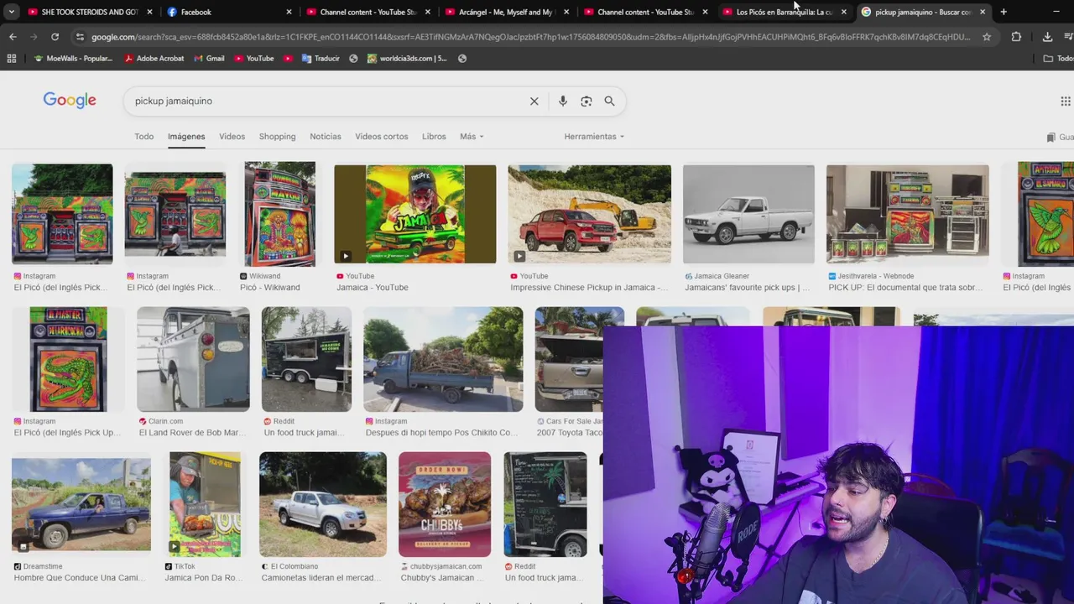
Task: Open the truck loaded with branches image
Action: pos(443,359)
